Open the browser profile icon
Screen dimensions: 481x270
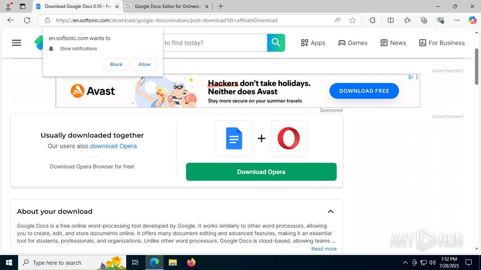[8, 6]
